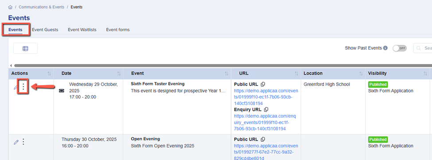Toggle the Show Past Events switch

tap(400, 48)
